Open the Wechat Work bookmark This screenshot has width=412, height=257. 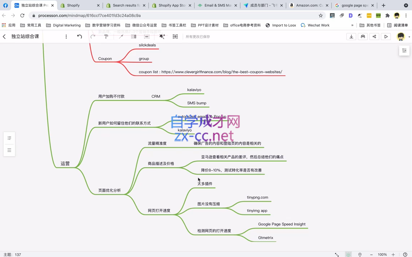(x=315, y=25)
